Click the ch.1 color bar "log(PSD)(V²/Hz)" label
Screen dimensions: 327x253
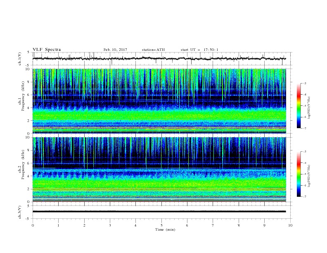coord(309,108)
